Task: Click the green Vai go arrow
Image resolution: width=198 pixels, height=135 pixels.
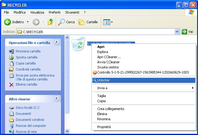Action: click(184, 32)
